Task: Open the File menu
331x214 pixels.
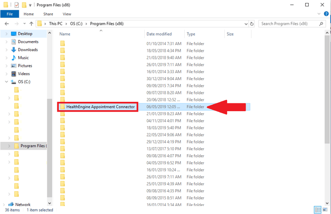Action: [x=9, y=14]
